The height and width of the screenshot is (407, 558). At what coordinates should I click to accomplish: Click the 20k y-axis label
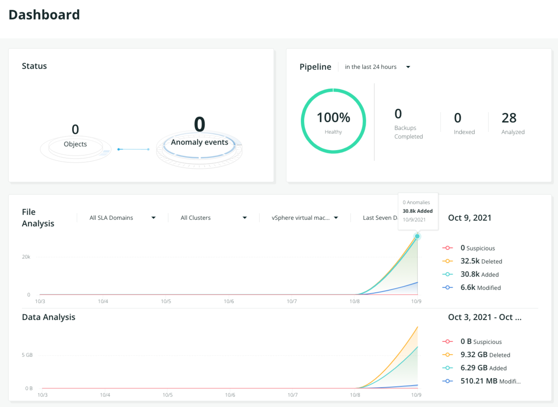pos(26,257)
